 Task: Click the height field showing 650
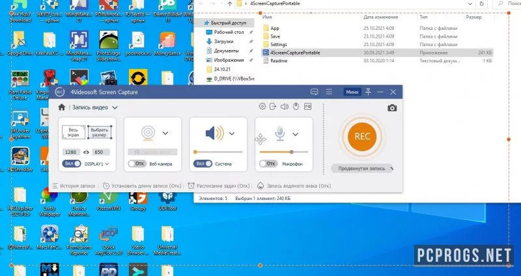click(100, 152)
